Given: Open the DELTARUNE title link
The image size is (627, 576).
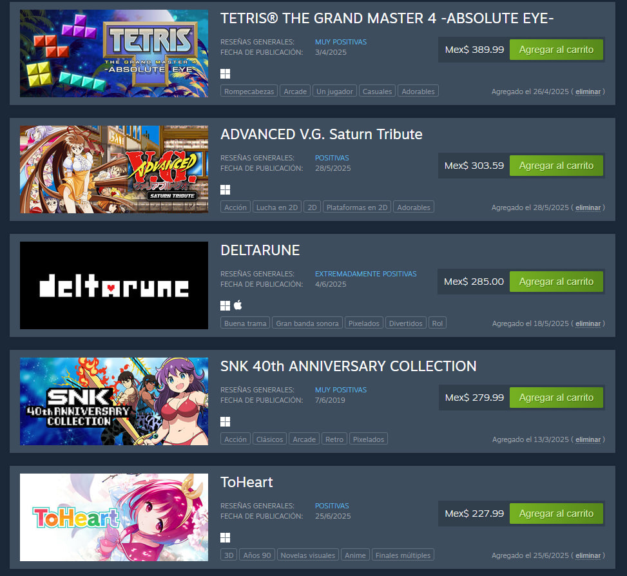Looking at the screenshot, I should pyautogui.click(x=260, y=250).
